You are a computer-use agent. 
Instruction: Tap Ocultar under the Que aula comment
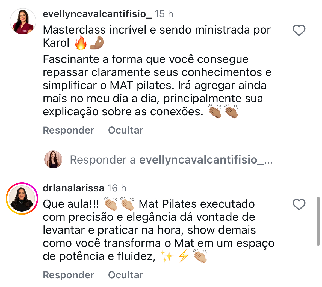tap(126, 275)
